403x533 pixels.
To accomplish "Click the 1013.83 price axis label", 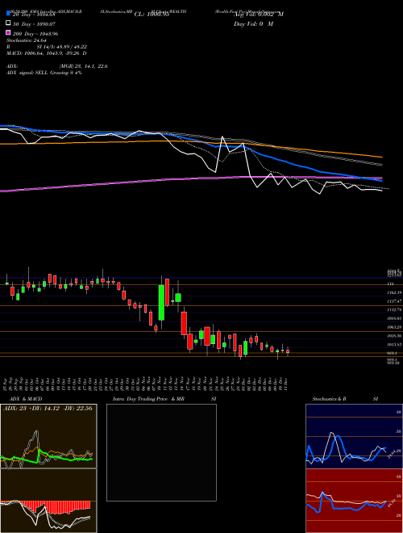I will point(394,344).
